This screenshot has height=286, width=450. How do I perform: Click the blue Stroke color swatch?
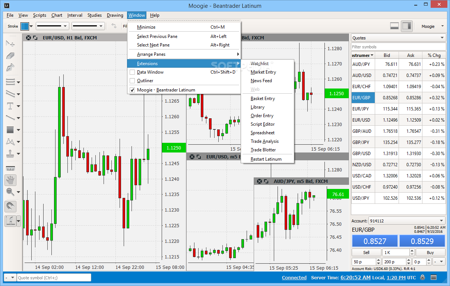pyautogui.click(x=25, y=26)
